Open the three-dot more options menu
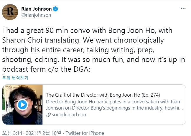 183,9
